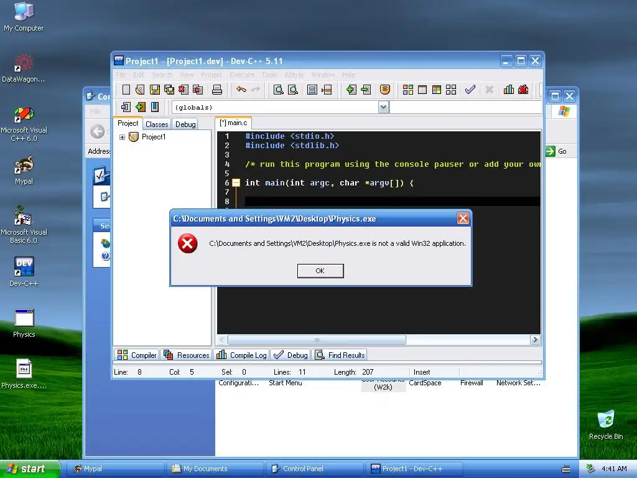The image size is (637, 478).
Task: Click the first icon left of the (globals) box
Action: pyautogui.click(x=126, y=107)
